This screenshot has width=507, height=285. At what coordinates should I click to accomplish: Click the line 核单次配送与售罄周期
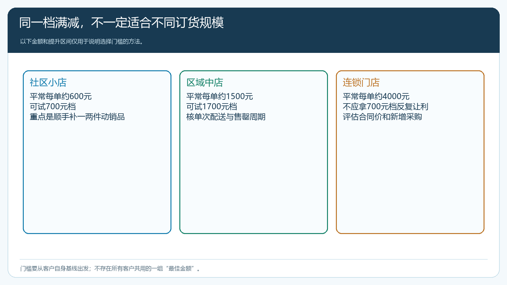226,117
